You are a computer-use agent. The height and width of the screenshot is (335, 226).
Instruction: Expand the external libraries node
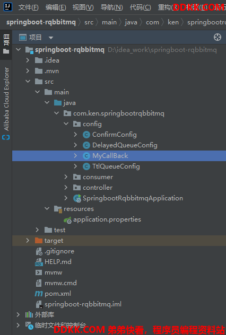(18, 314)
